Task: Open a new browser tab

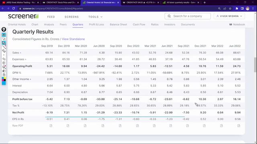Action: click(x=204, y=2)
